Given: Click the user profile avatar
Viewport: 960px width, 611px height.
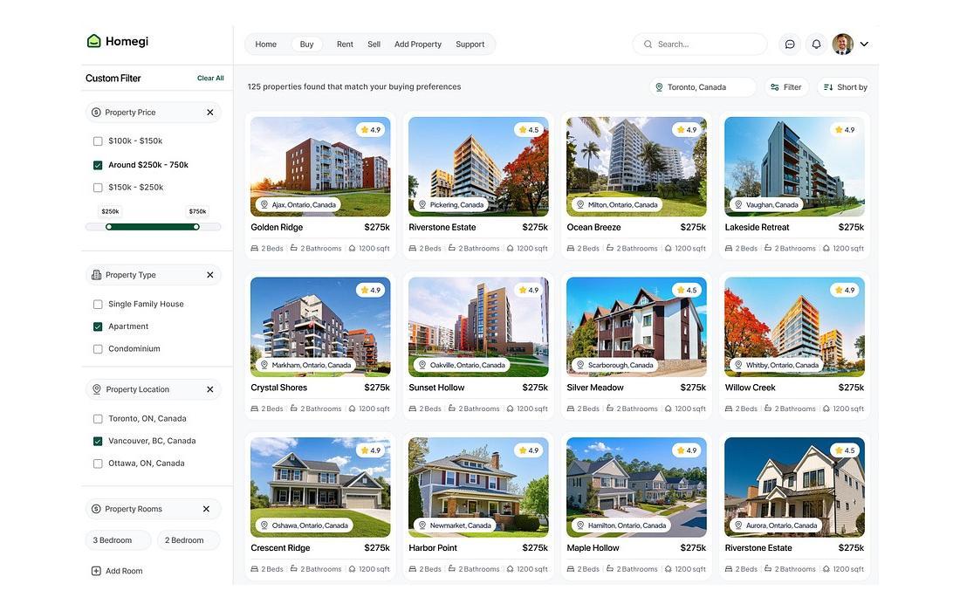Looking at the screenshot, I should coord(843,45).
